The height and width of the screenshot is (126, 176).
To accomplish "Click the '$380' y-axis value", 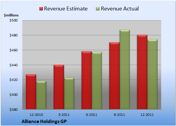I will pos(13,109).
